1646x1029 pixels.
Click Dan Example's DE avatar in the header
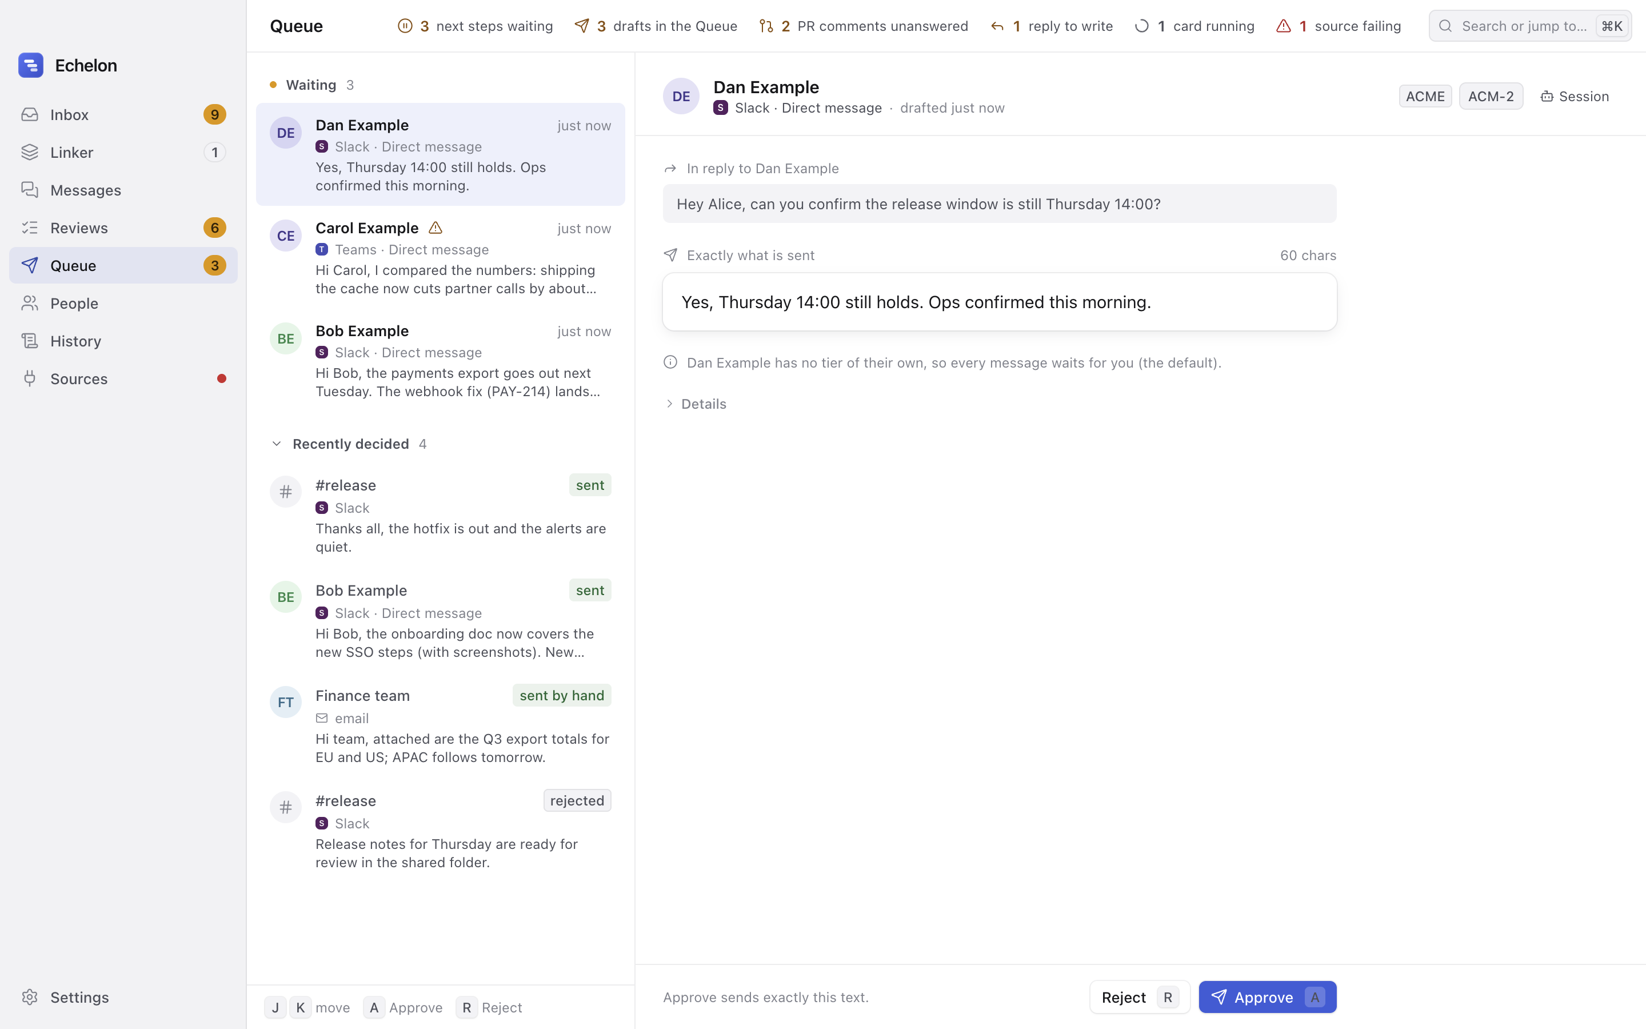pos(681,96)
